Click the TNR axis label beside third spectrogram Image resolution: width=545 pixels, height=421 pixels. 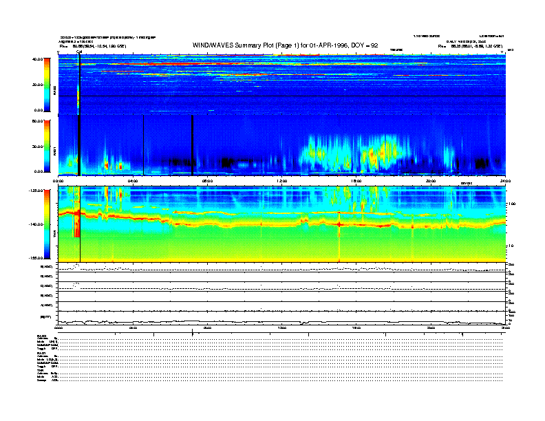pos(54,235)
